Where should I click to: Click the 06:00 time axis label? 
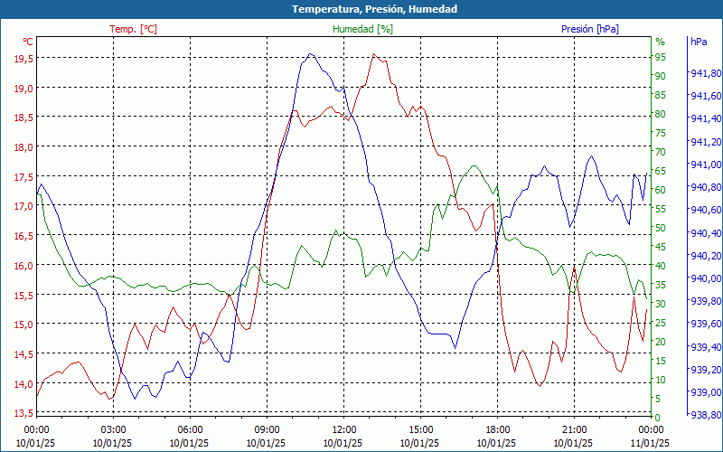pos(190,428)
